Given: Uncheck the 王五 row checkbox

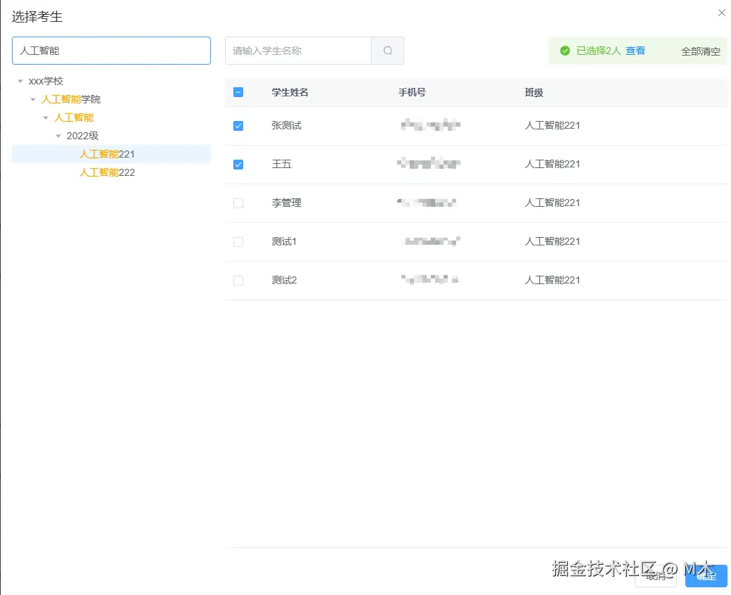Looking at the screenshot, I should pyautogui.click(x=238, y=165).
